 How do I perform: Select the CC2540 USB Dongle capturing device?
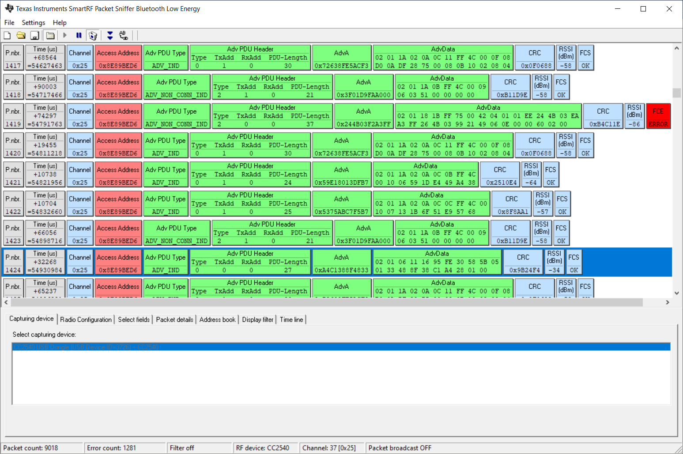pyautogui.click(x=341, y=347)
